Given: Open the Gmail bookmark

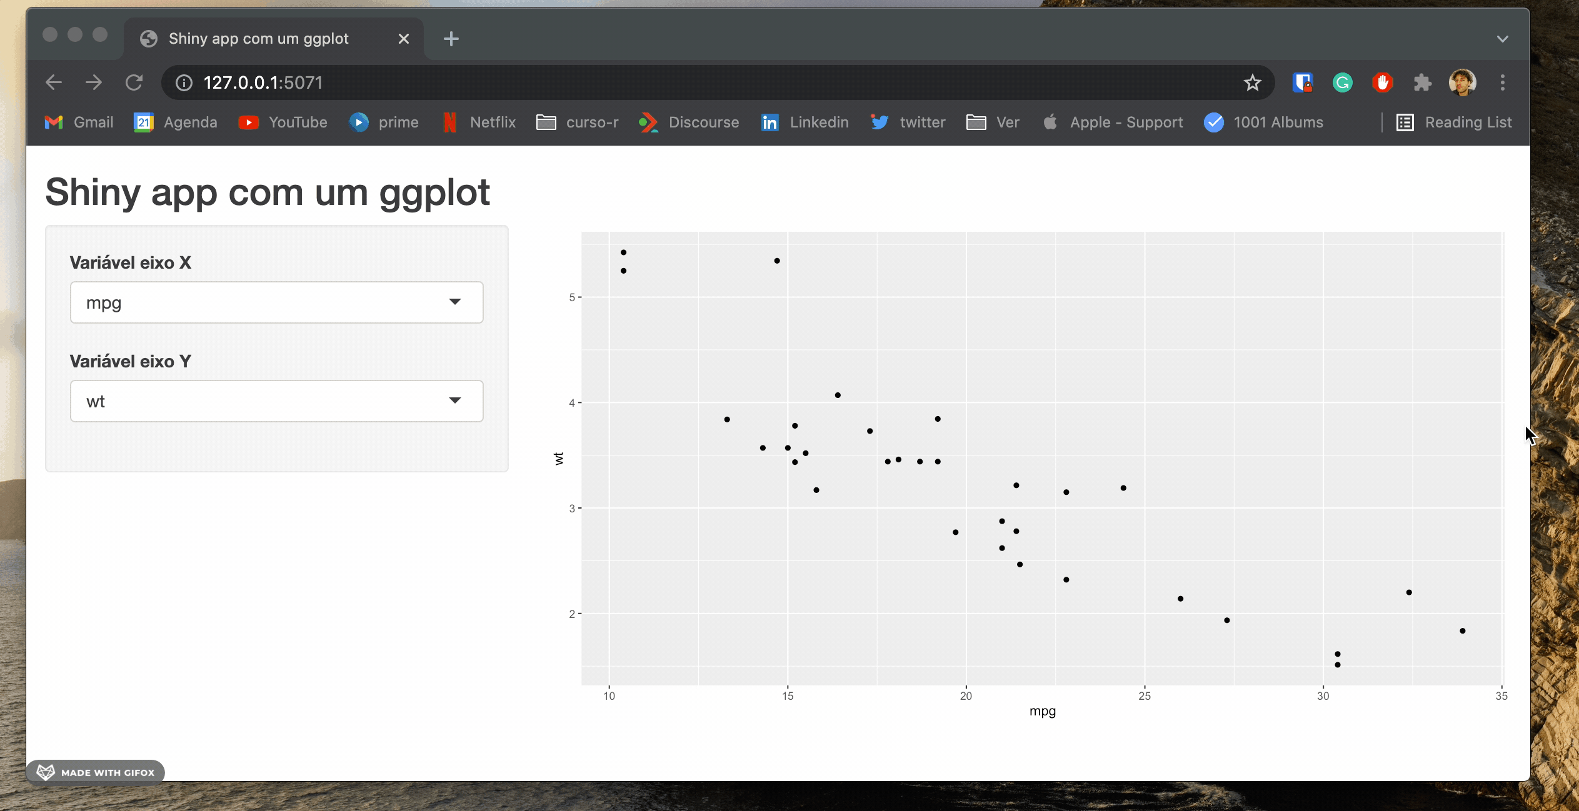Looking at the screenshot, I should tap(79, 122).
